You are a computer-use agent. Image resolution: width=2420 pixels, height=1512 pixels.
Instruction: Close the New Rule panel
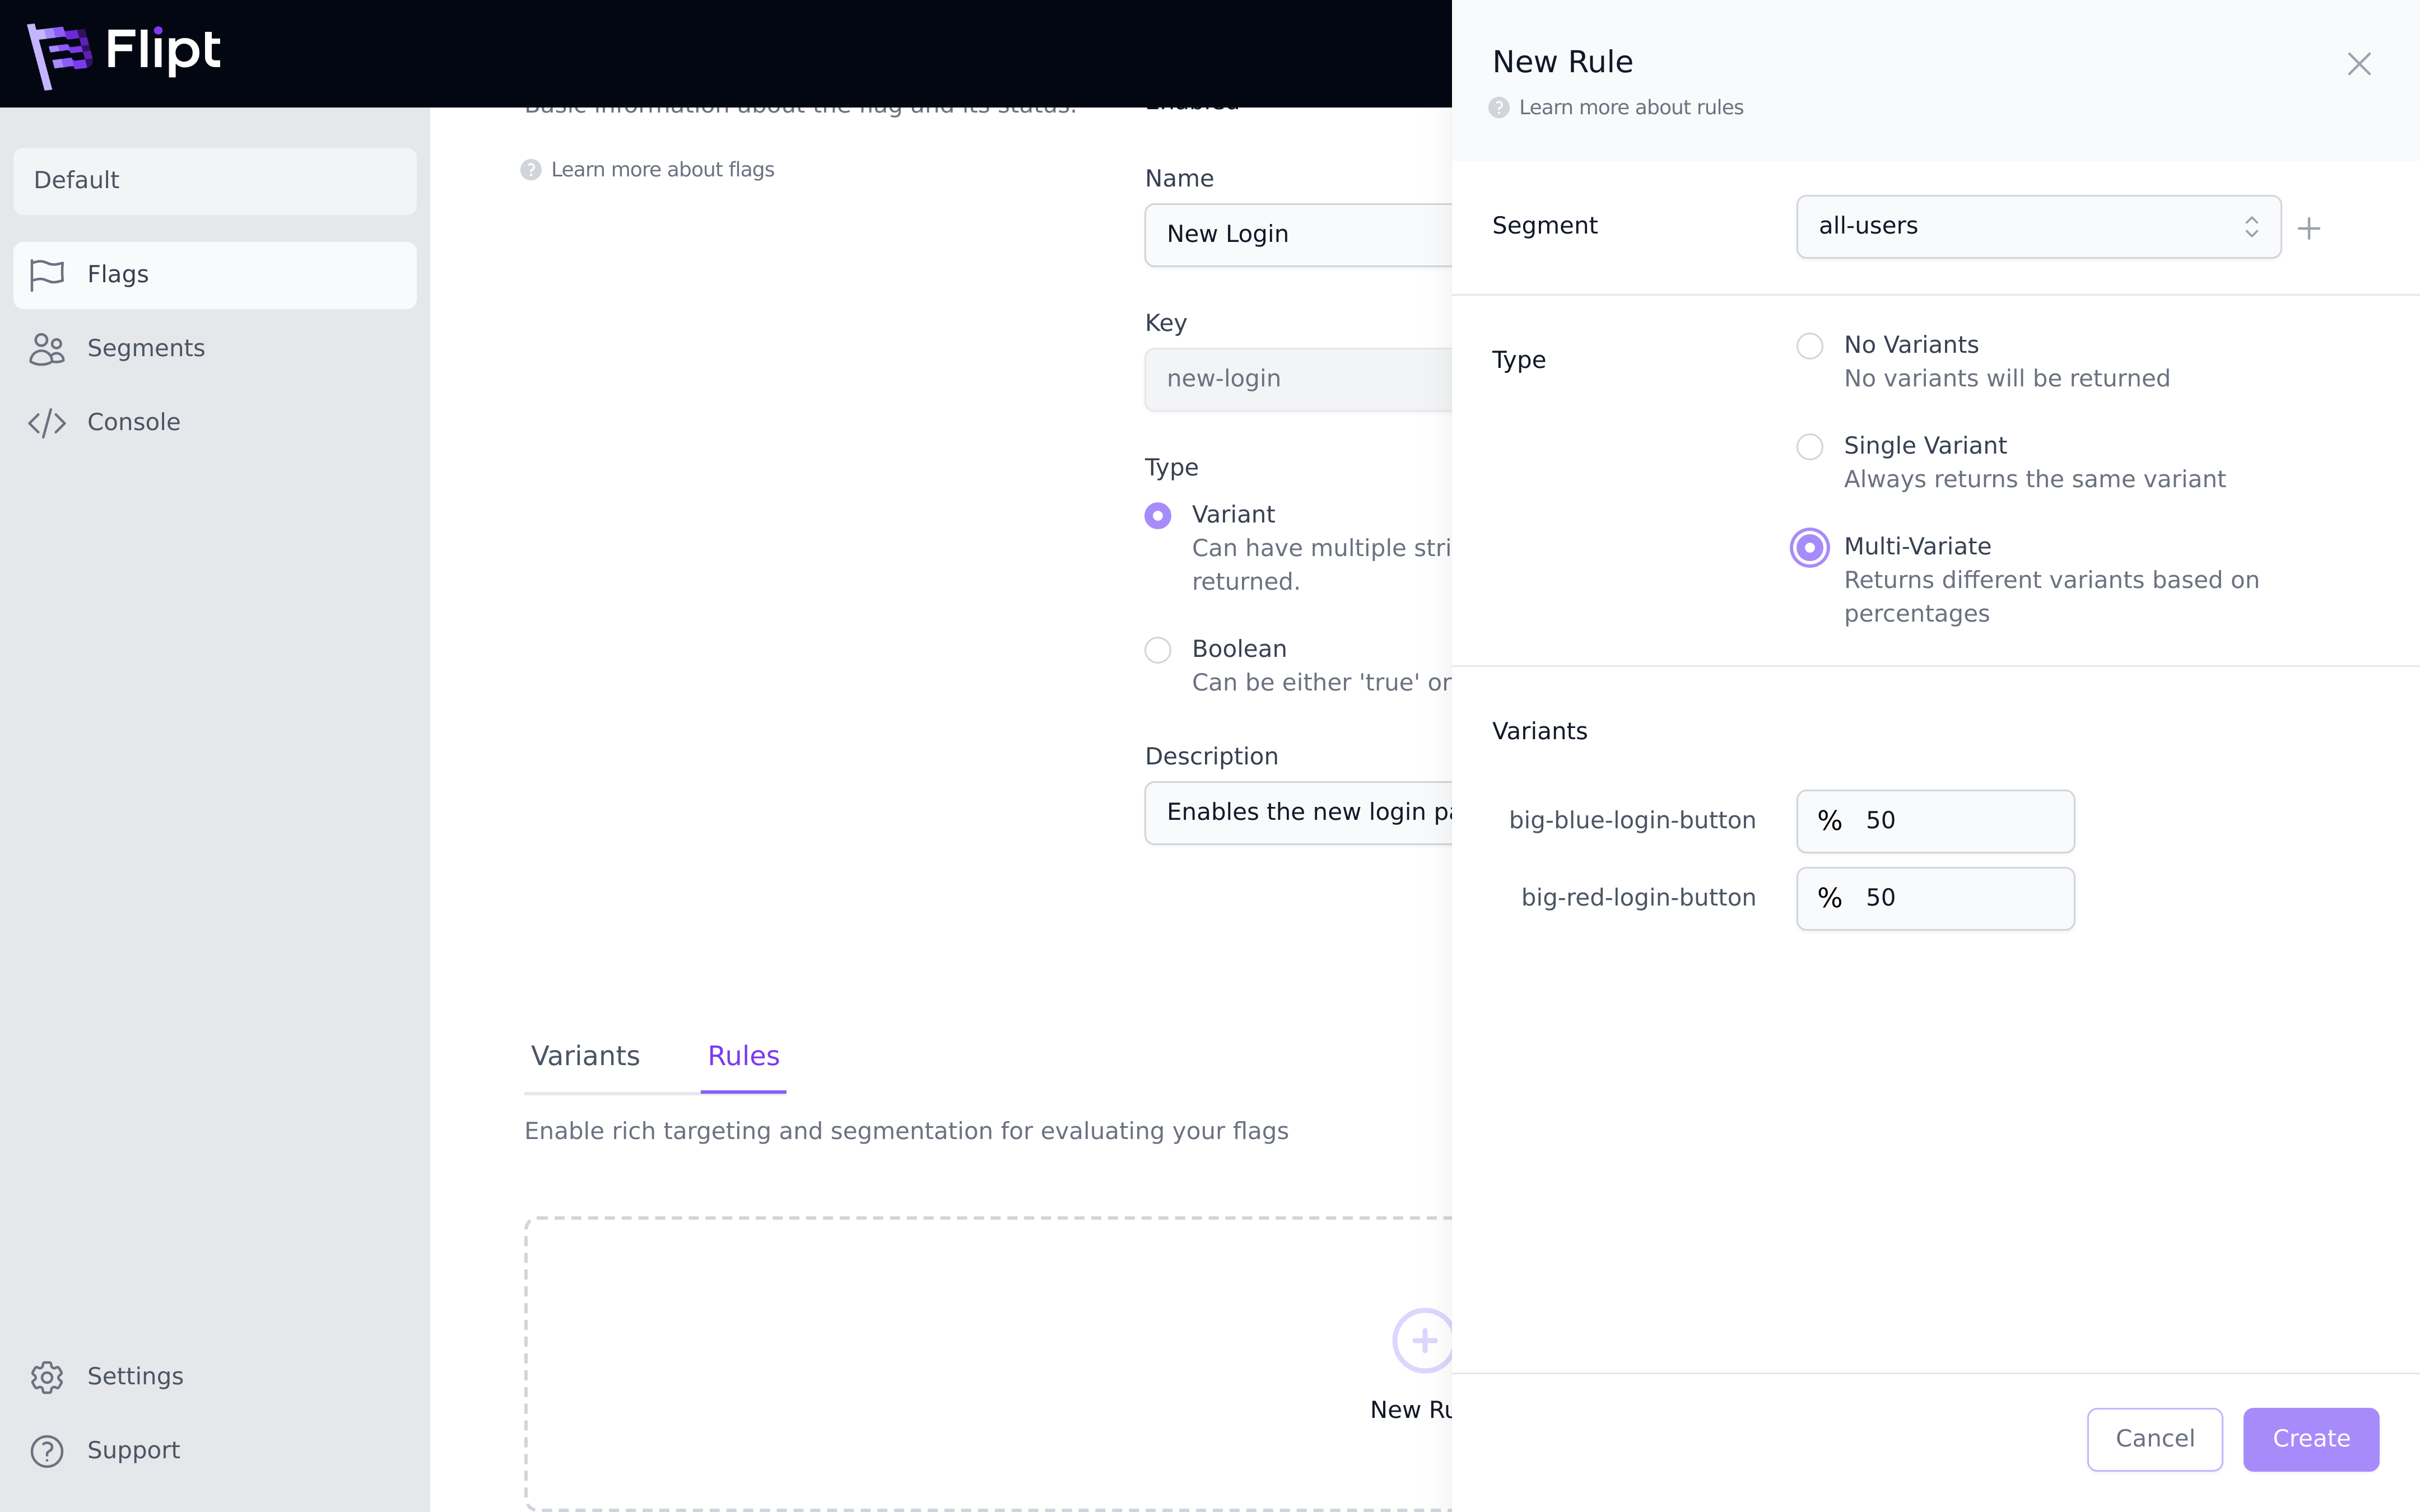[x=2359, y=63]
